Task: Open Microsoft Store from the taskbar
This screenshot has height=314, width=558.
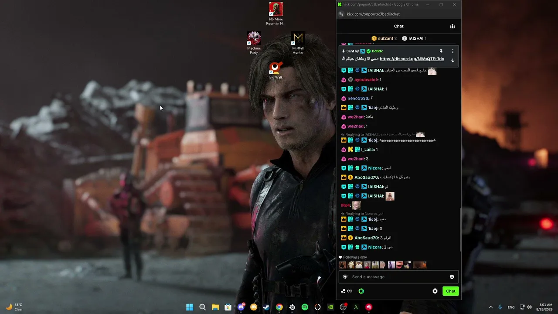Action: coord(228,307)
